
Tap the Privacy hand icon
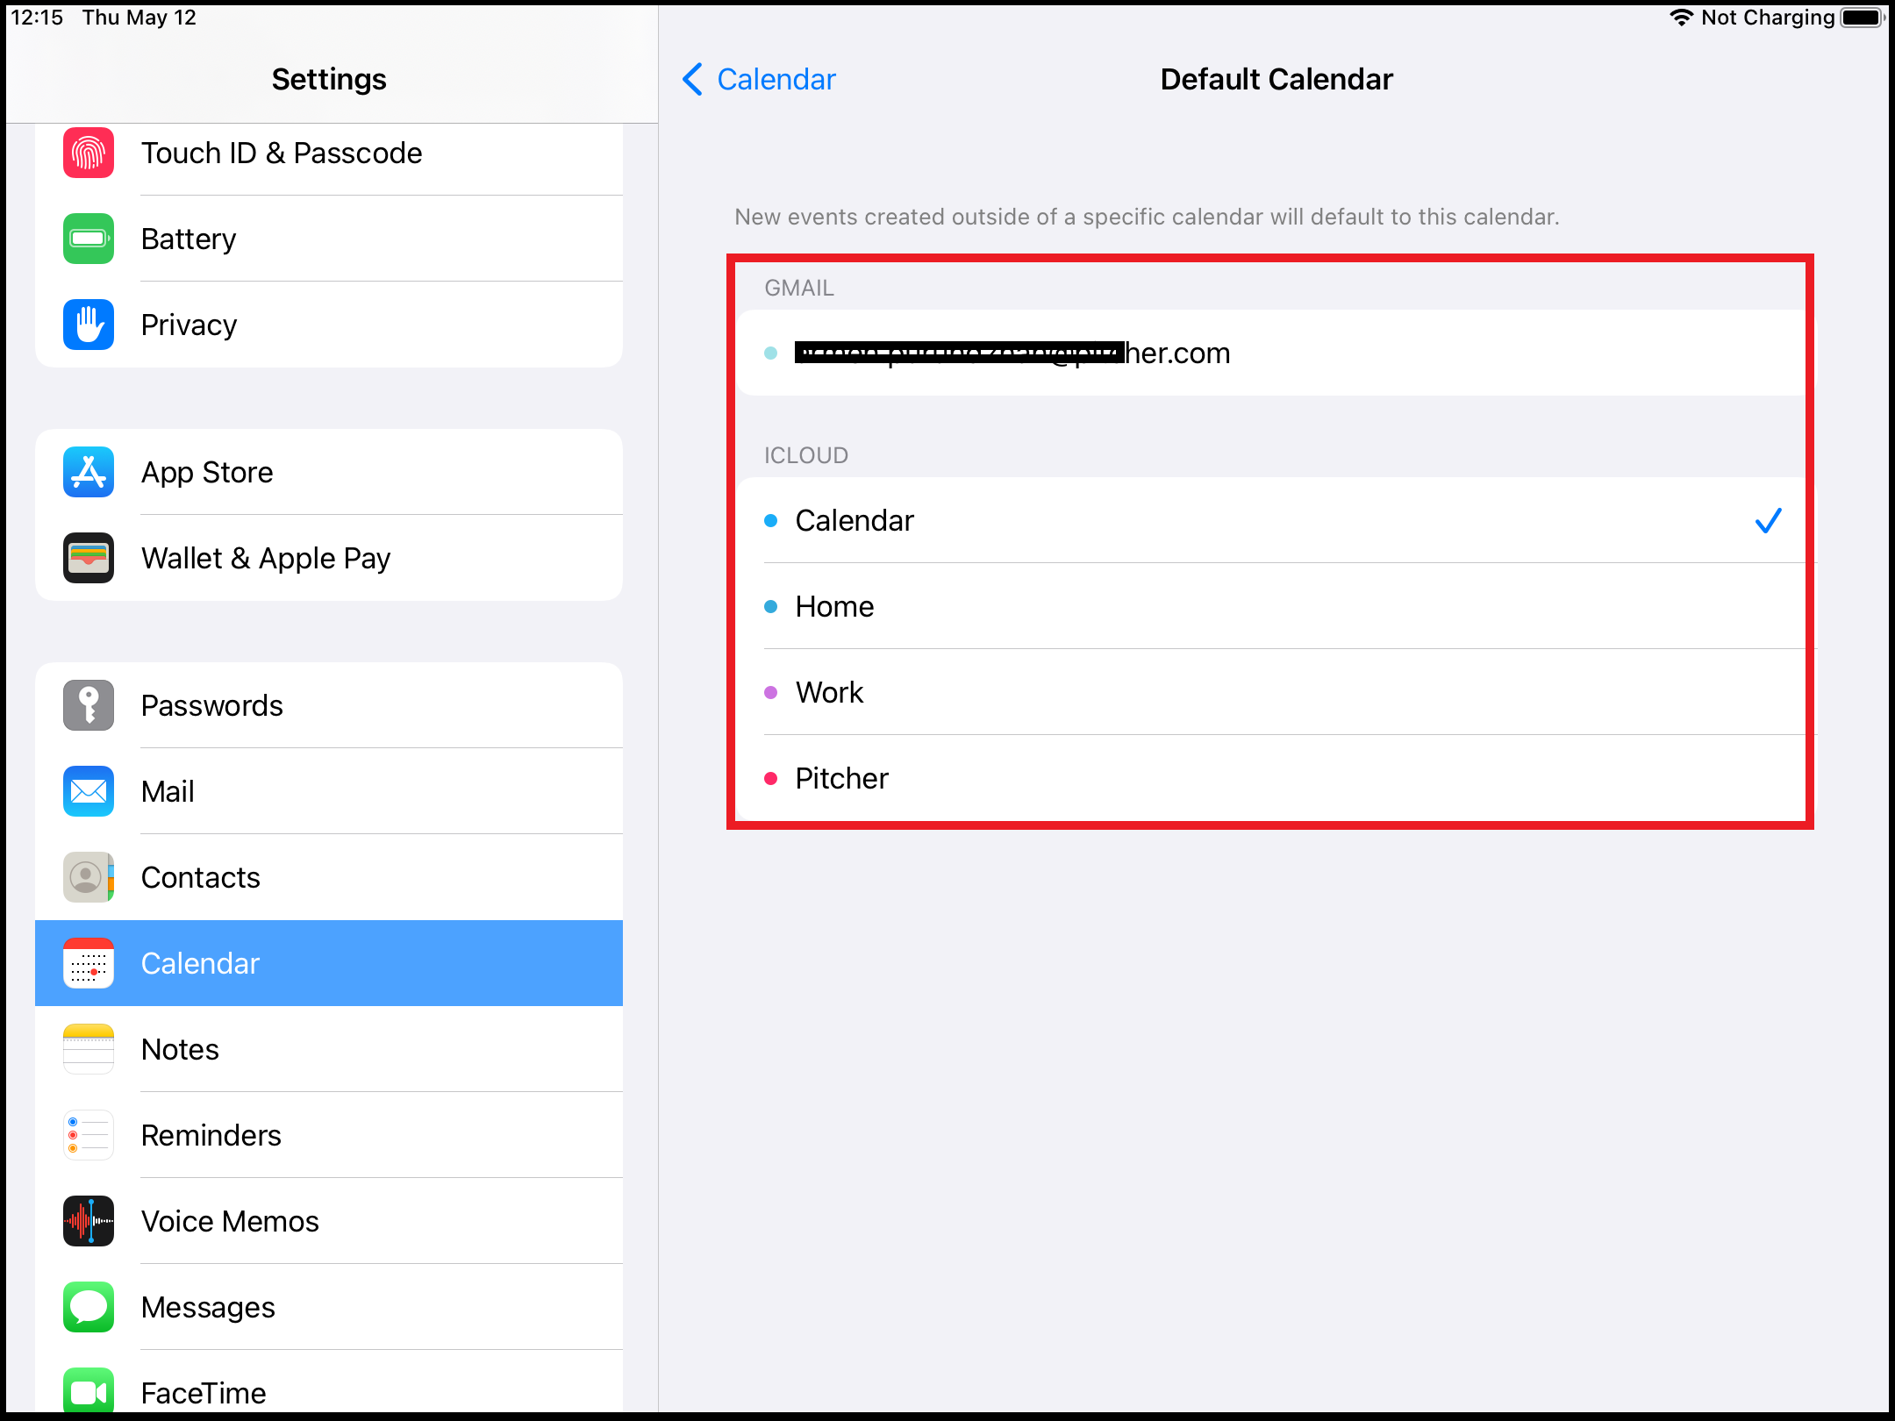coord(89,325)
